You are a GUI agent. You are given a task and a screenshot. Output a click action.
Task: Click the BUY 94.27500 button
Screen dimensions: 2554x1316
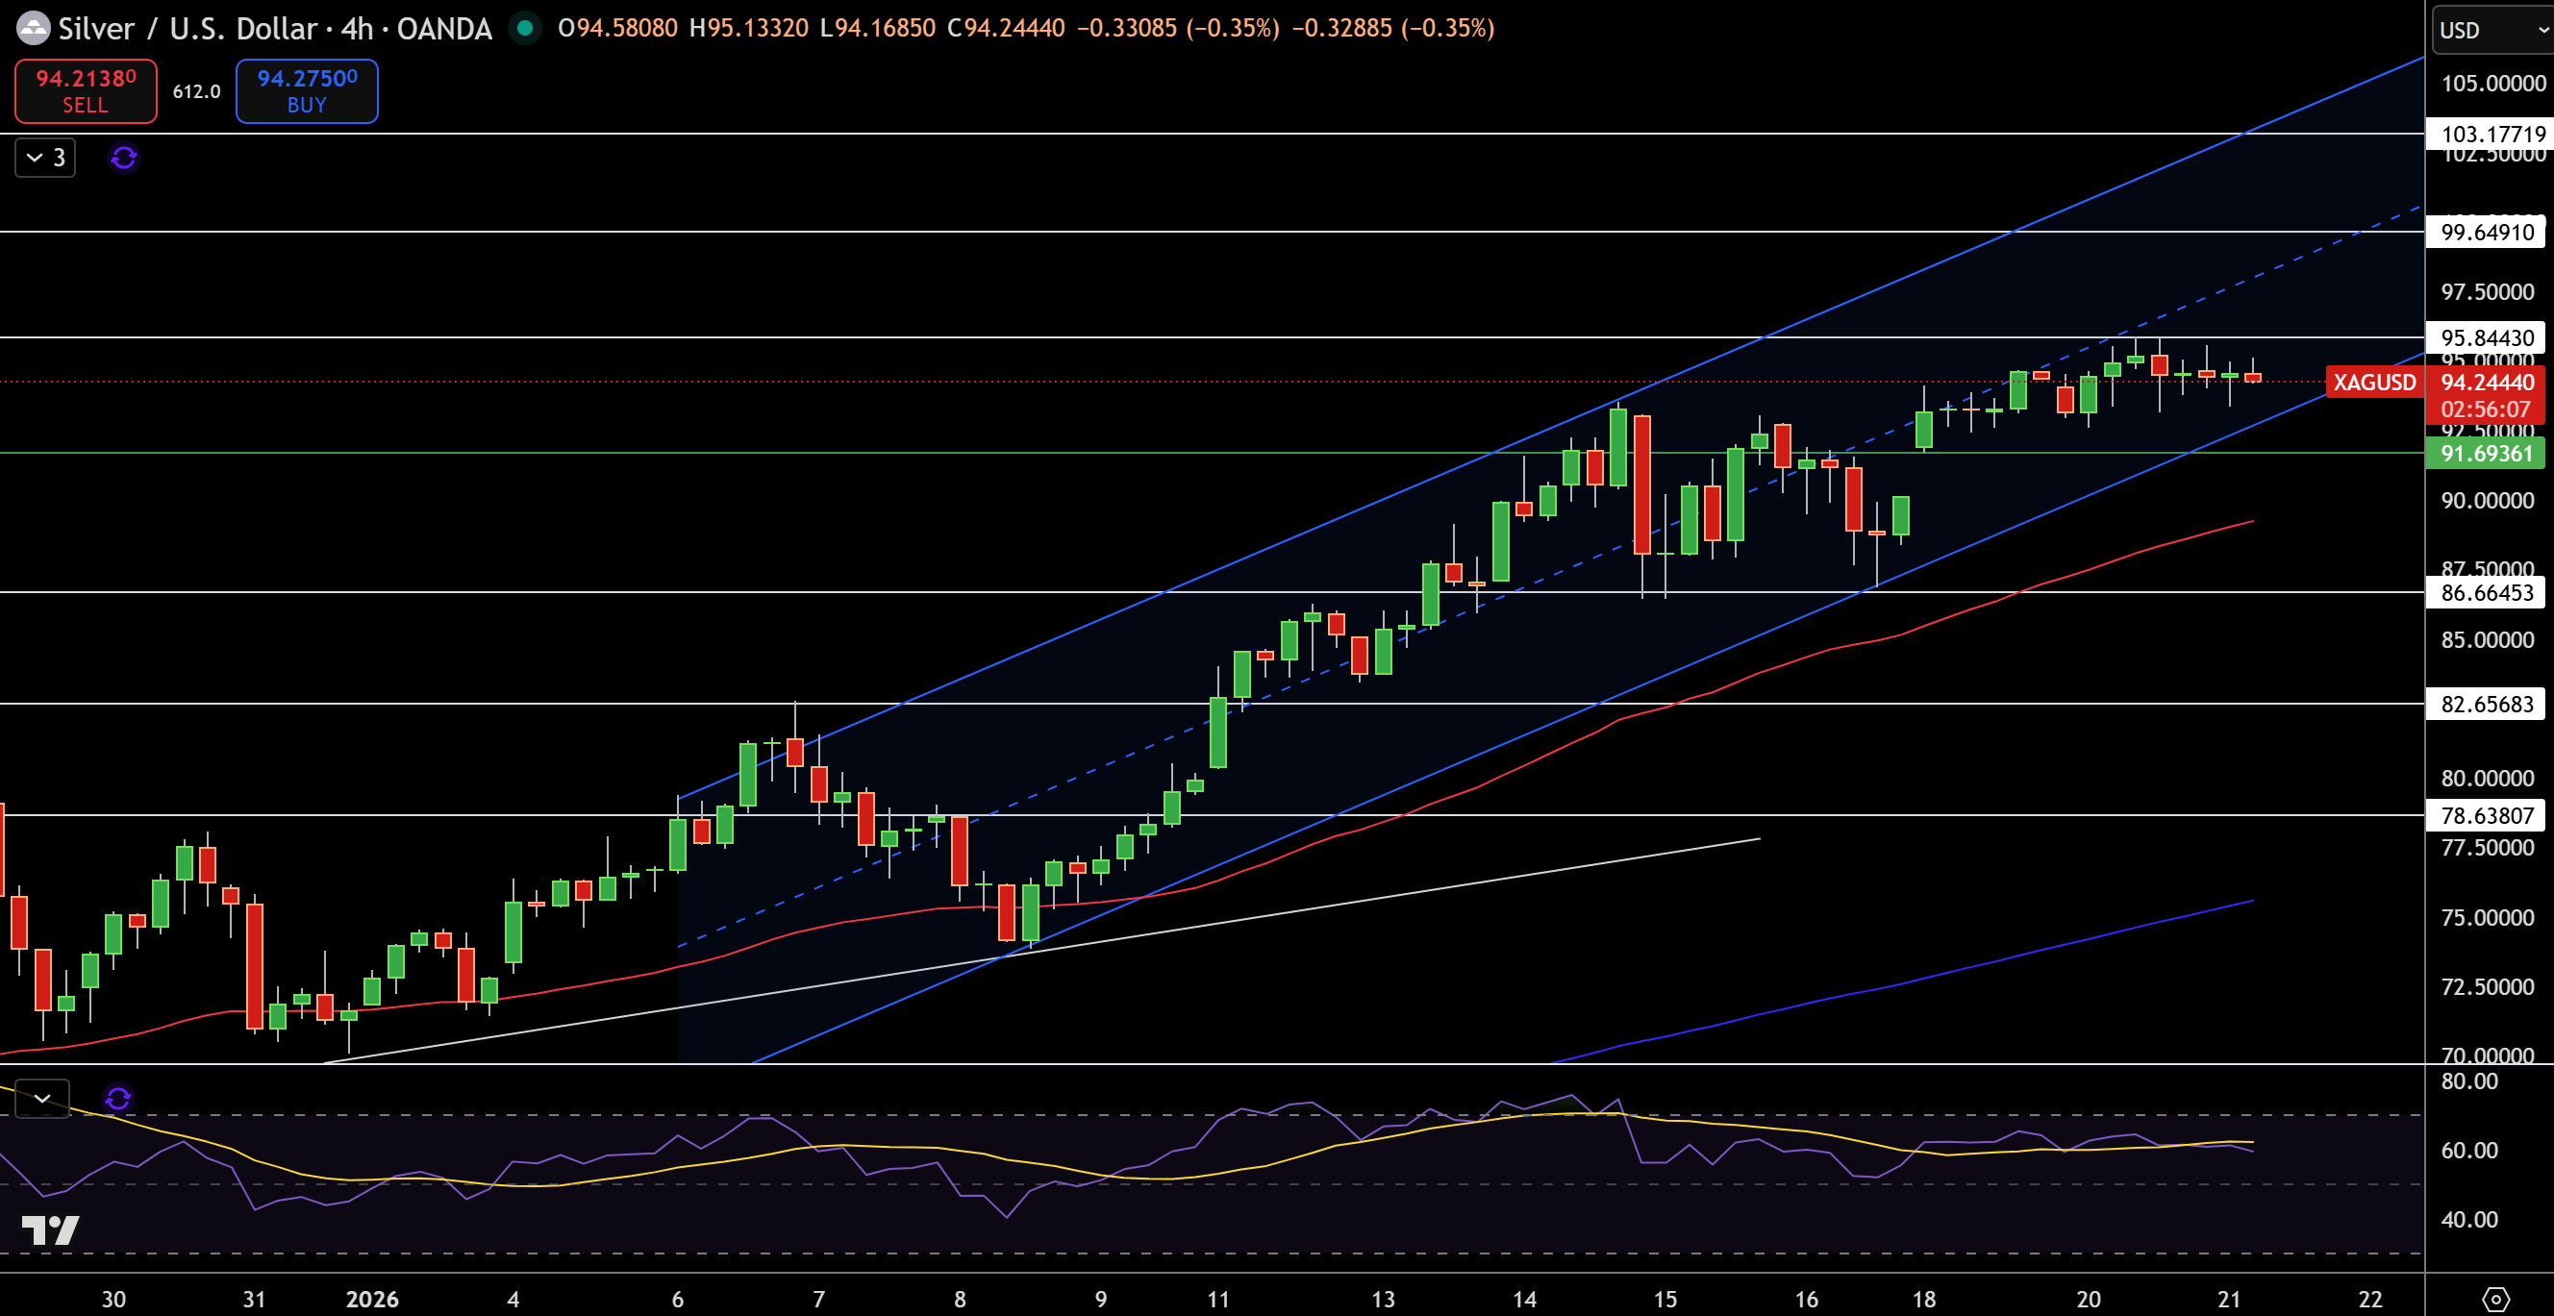307,91
